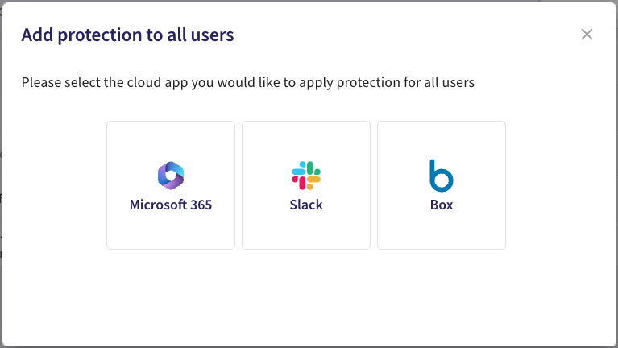Click empty space below the Slack label
Screen dimensions: 618x348
coord(306,231)
